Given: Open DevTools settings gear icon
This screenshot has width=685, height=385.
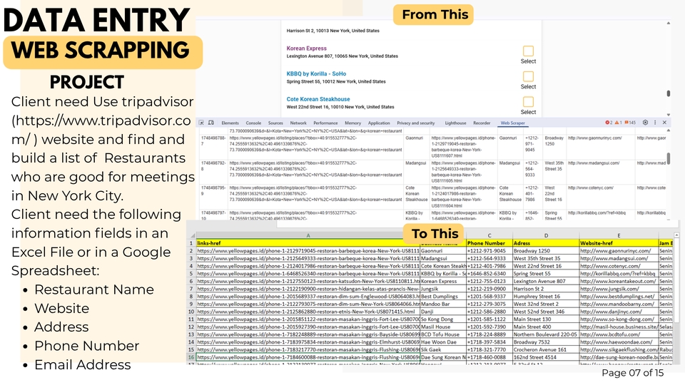Looking at the screenshot, I should [645, 123].
